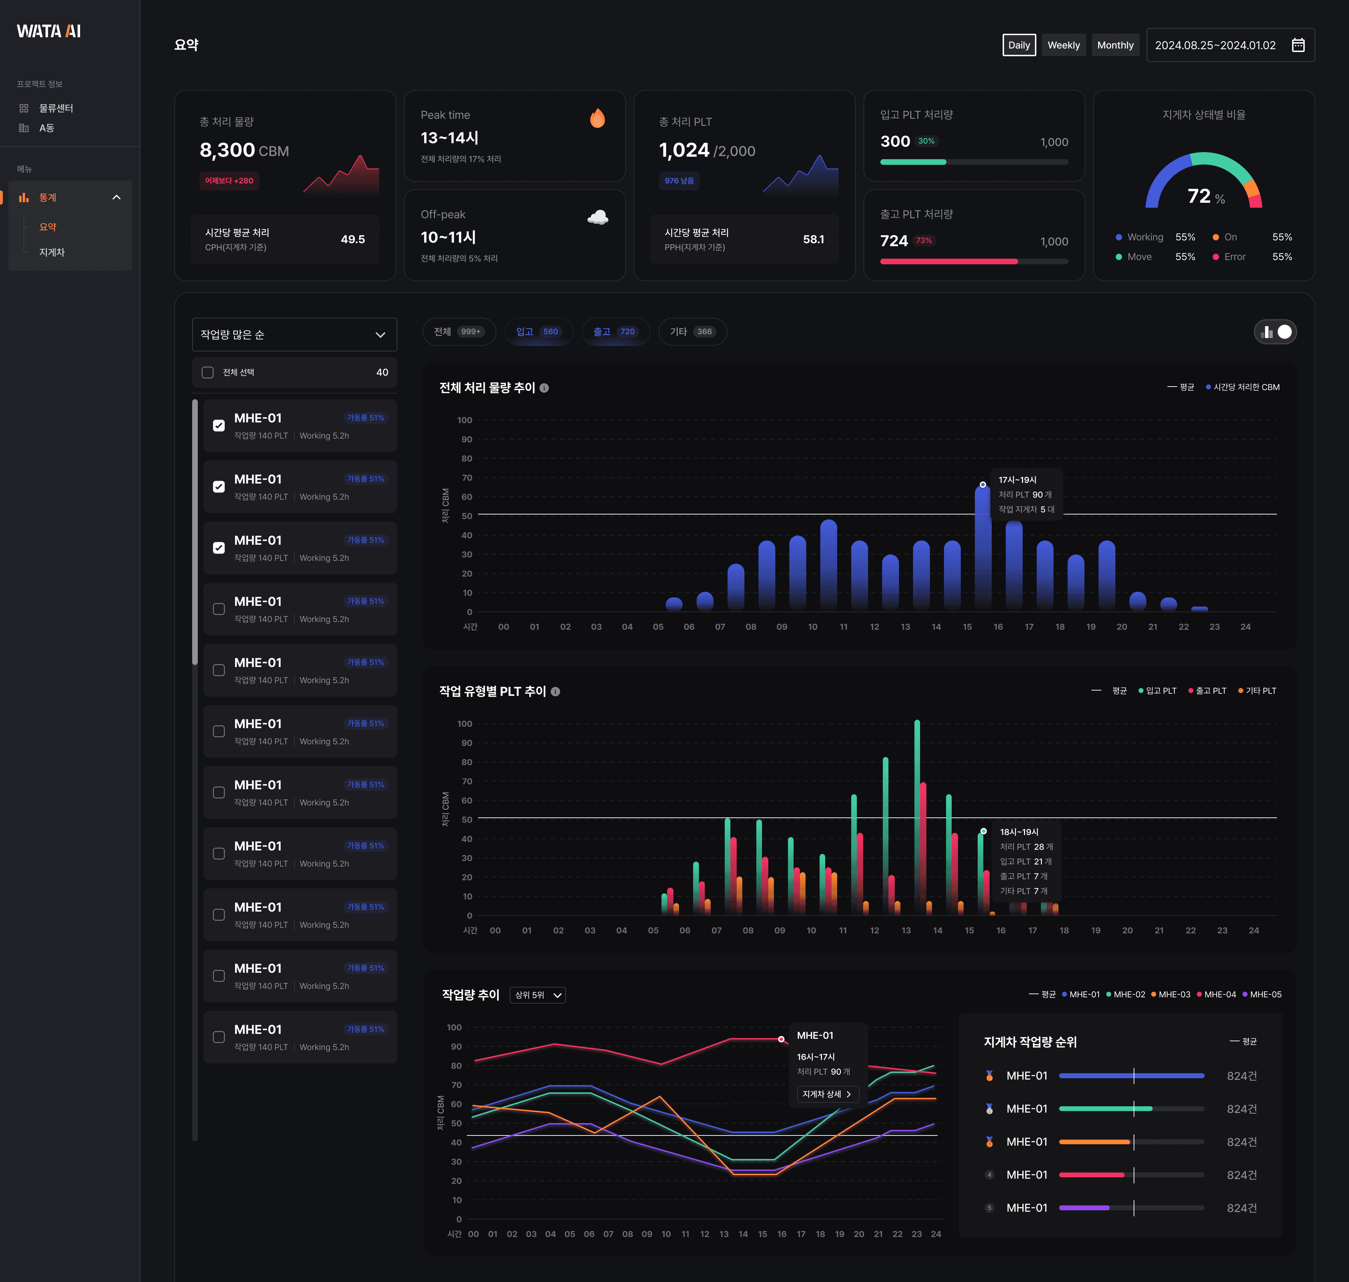This screenshot has height=1282, width=1349.
Task: Toggle the chart view switch
Action: click(1275, 332)
